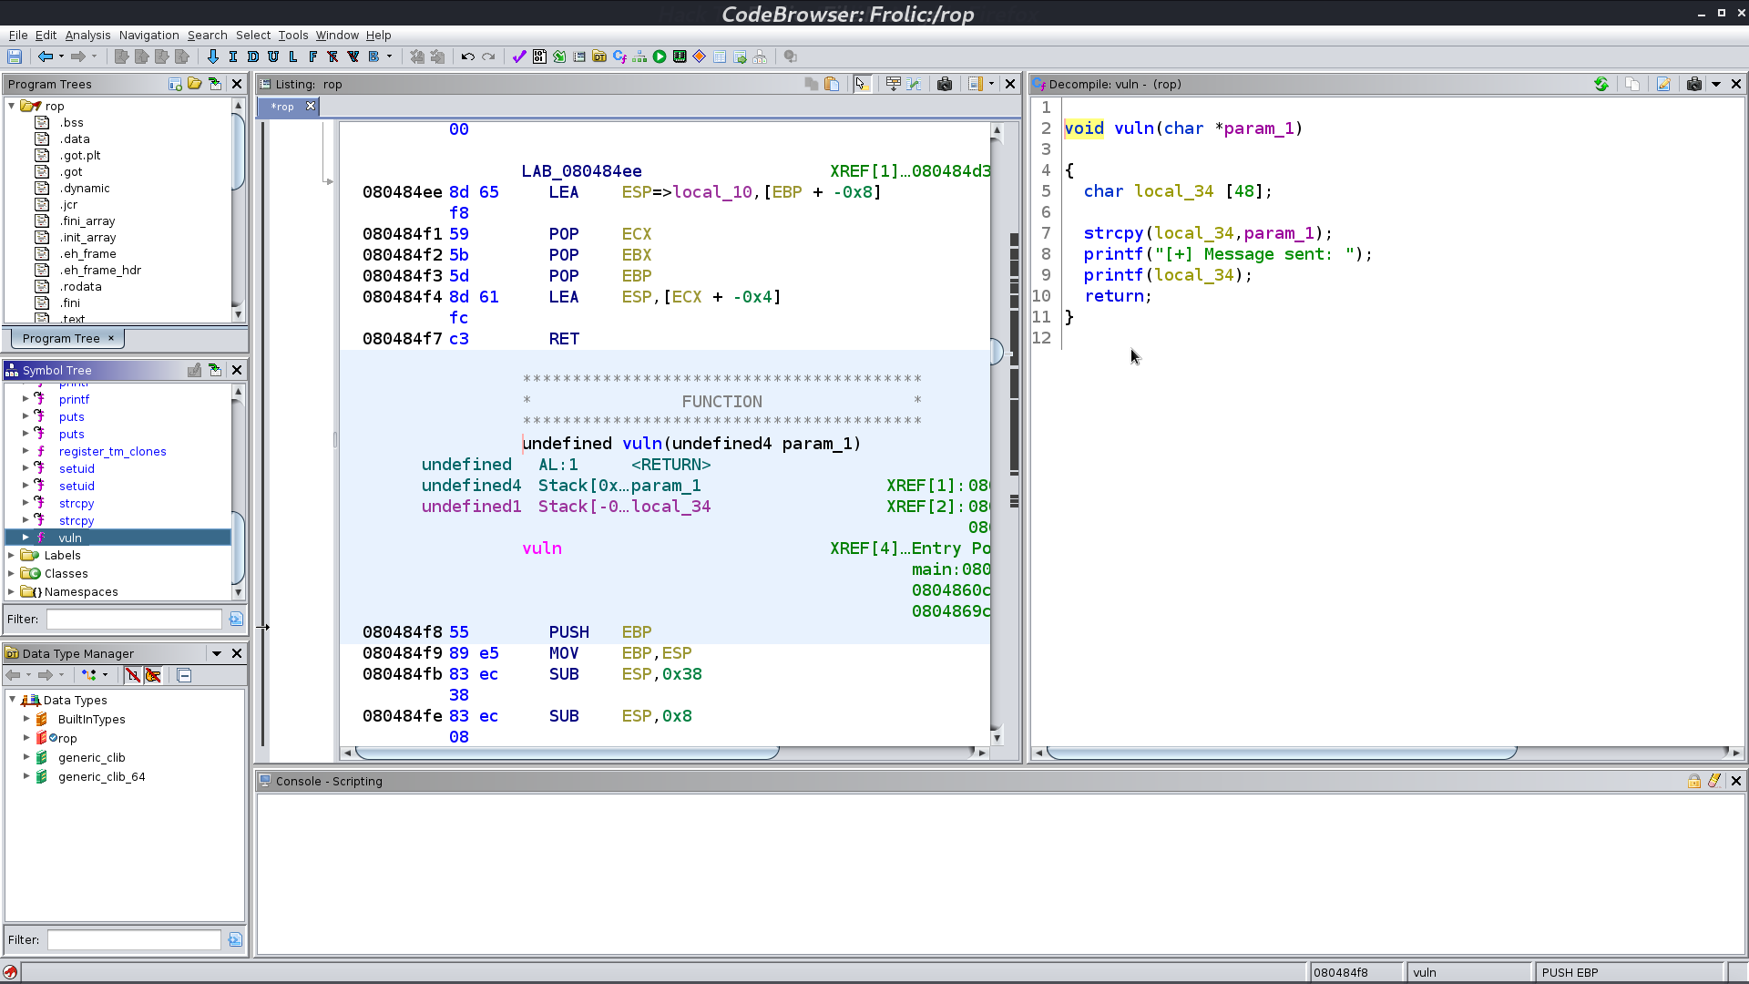Close the Console - Scripting panel
This screenshot has height=984, width=1749.
click(x=1736, y=781)
